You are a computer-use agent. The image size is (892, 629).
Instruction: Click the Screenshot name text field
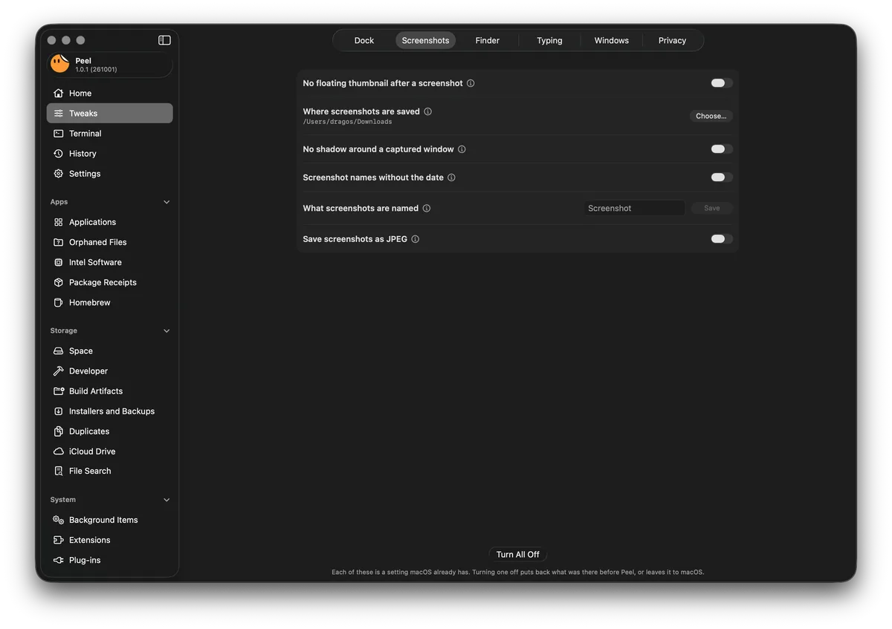[x=634, y=208]
